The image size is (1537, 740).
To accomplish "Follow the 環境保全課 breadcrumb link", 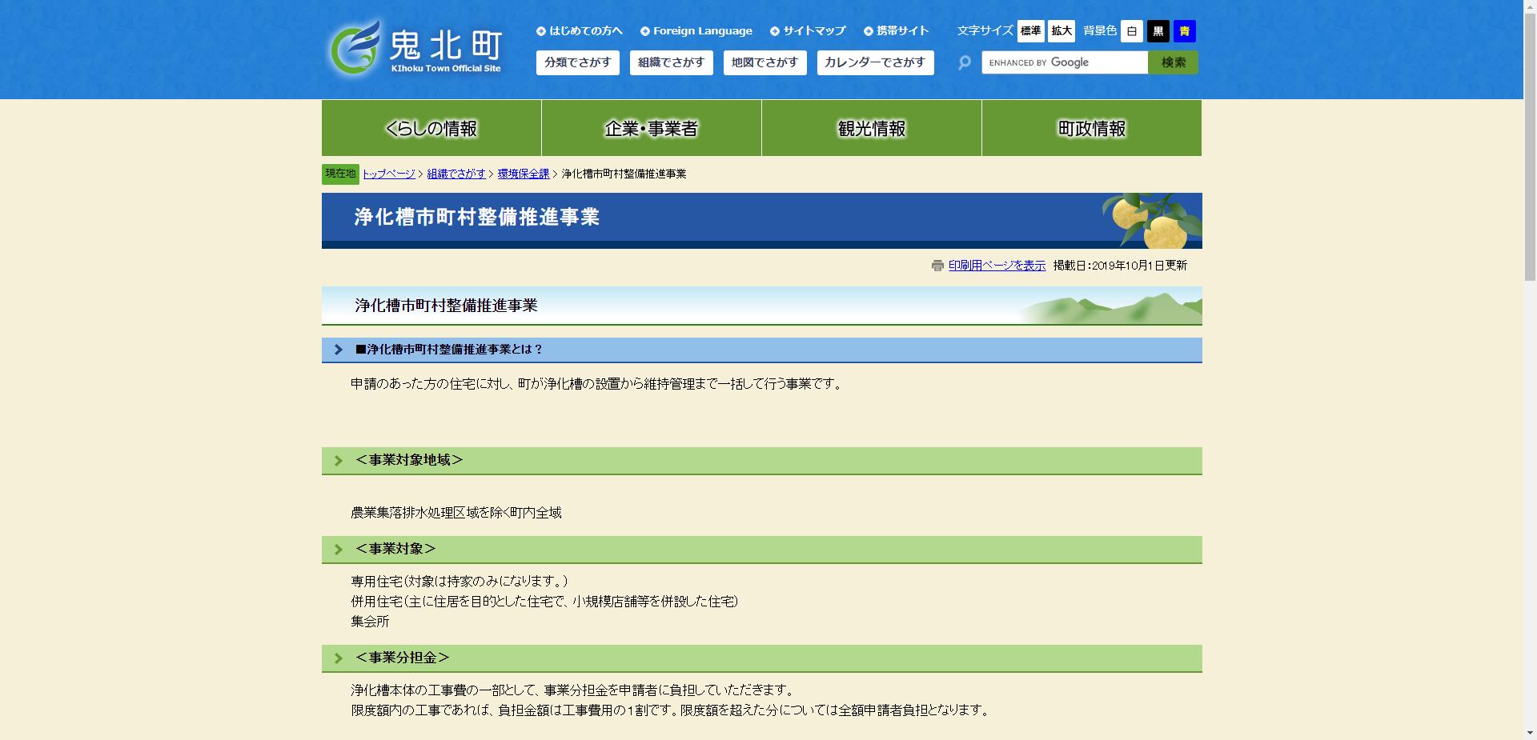I will click(523, 174).
